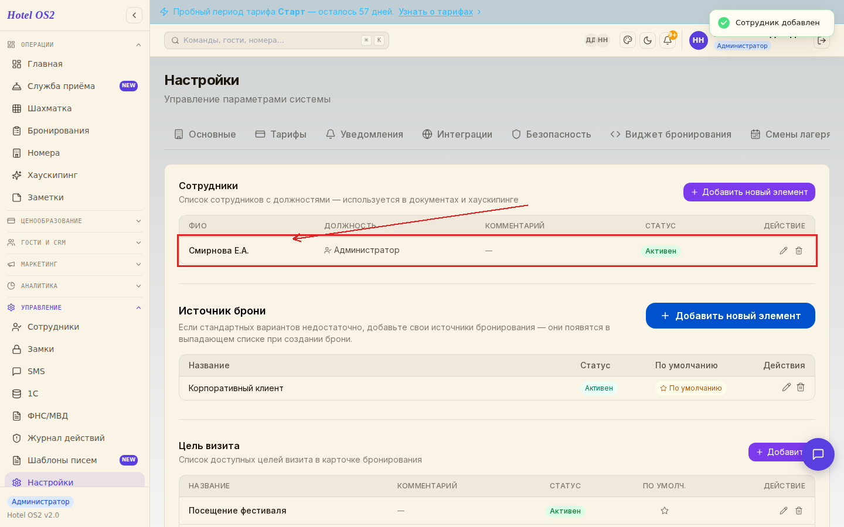Open Номера in sidebar
The width and height of the screenshot is (844, 527).
(74, 153)
